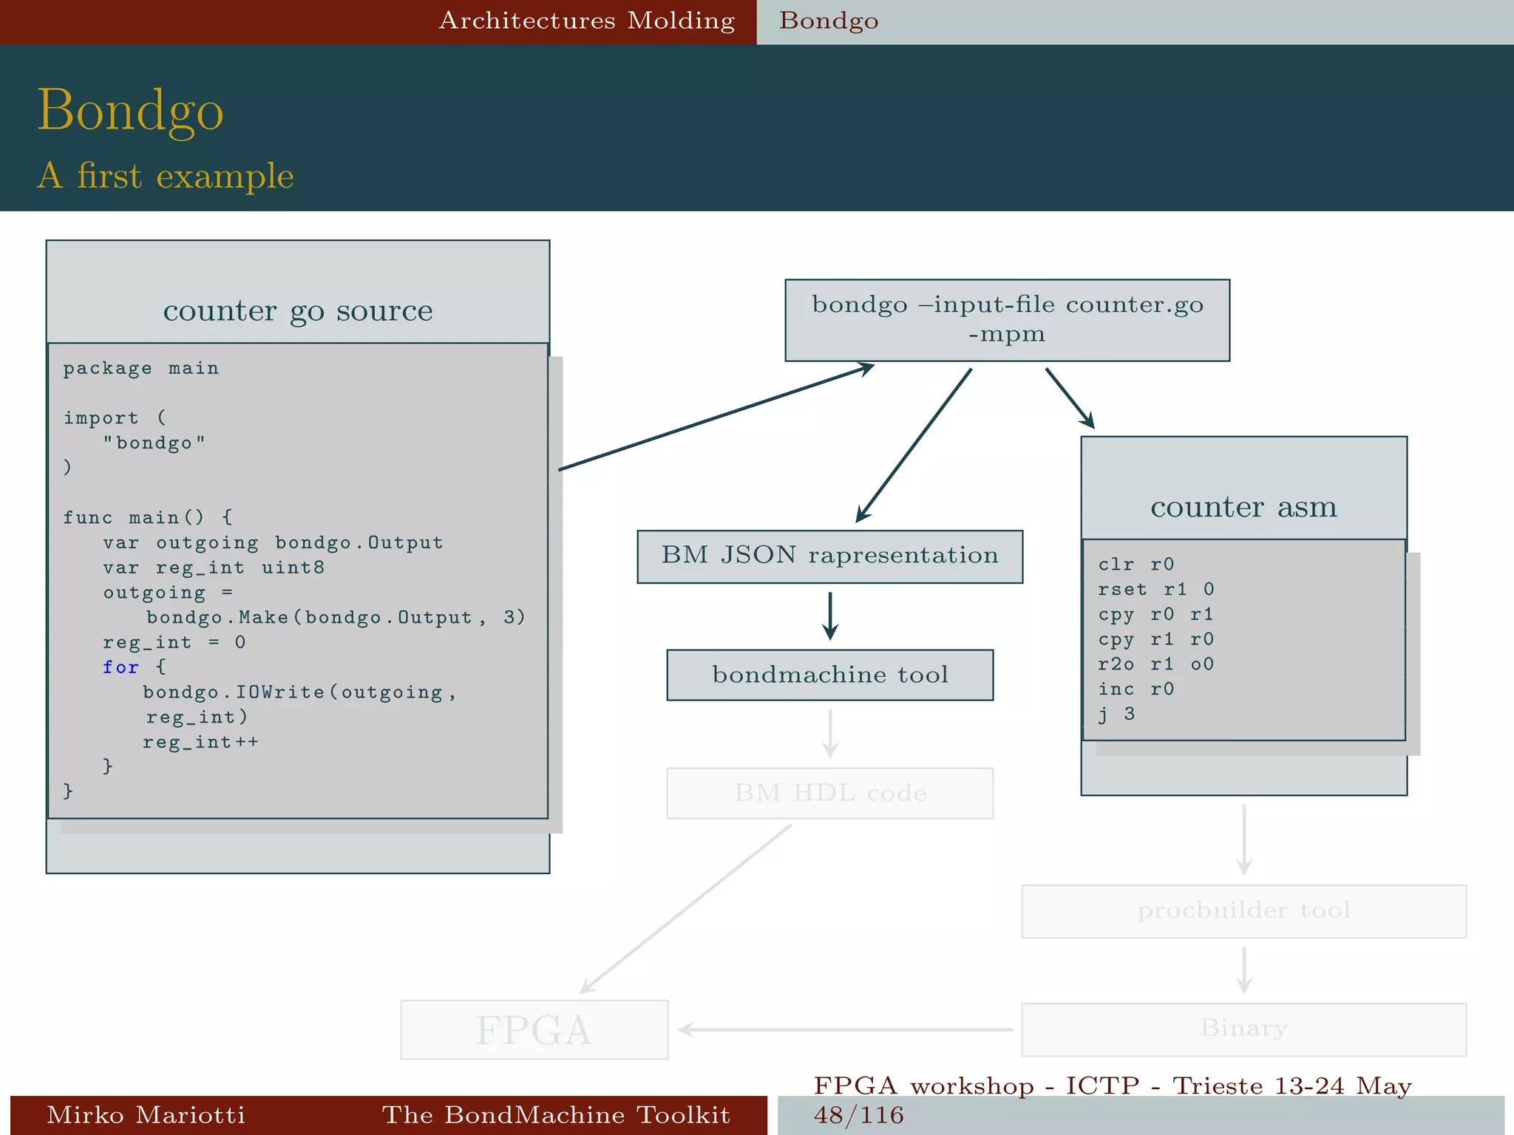Click the blue 'for' keyword in code
Screen dimensions: 1514x1135
(x=120, y=667)
